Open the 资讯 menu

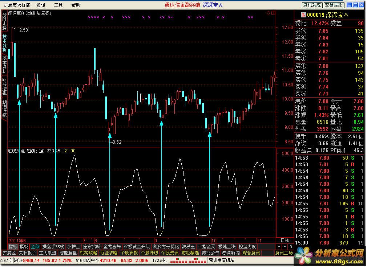(x=41, y=5)
